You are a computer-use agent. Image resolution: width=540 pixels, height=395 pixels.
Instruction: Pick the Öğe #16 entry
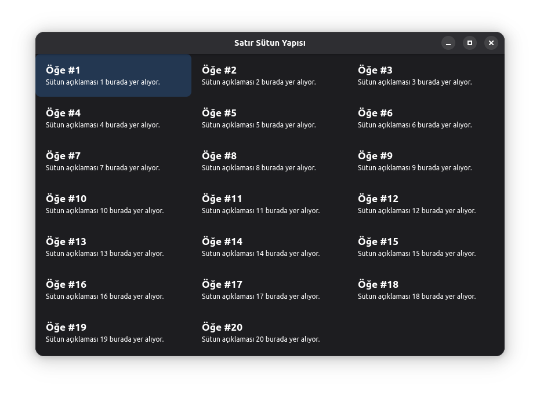[113, 290]
